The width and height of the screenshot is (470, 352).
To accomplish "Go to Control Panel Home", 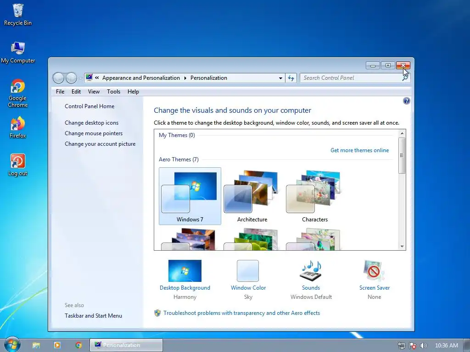I will coord(90,106).
